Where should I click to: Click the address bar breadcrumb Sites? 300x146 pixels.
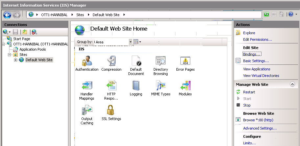[x=80, y=15]
